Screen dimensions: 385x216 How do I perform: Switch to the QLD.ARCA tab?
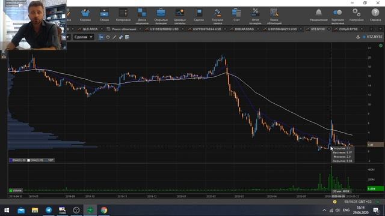coord(90,29)
